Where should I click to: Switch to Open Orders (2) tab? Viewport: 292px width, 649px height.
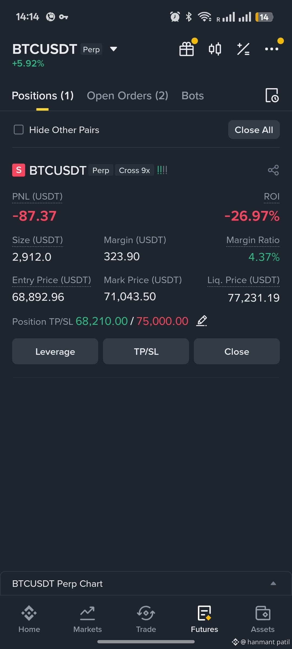pyautogui.click(x=128, y=96)
